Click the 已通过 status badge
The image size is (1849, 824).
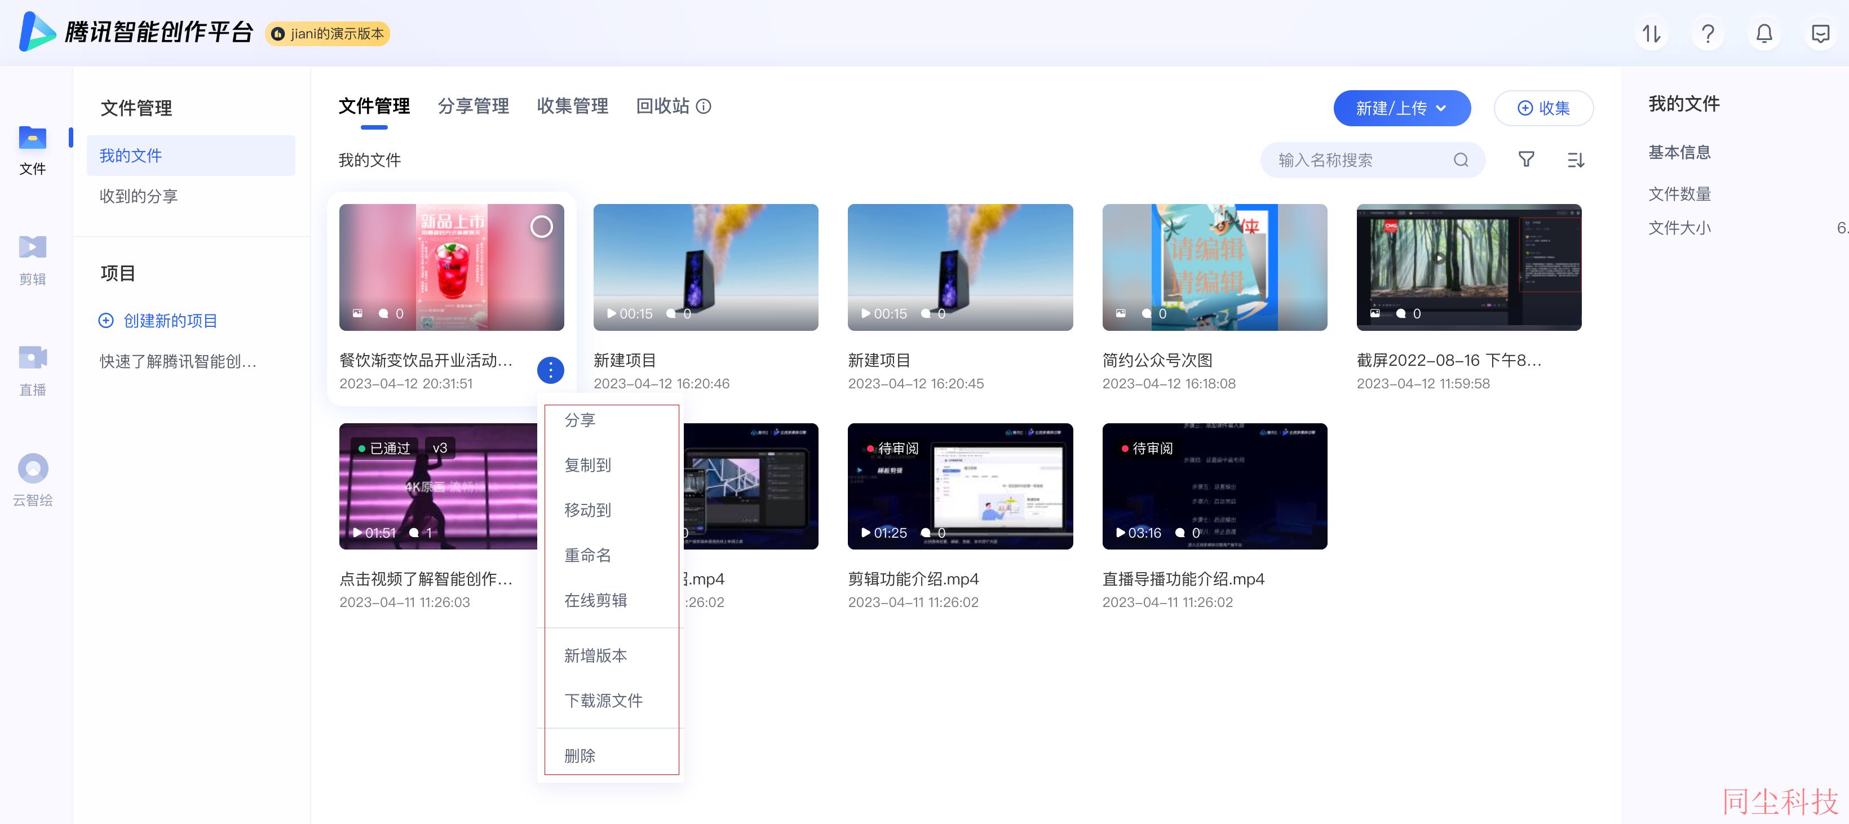tap(384, 449)
